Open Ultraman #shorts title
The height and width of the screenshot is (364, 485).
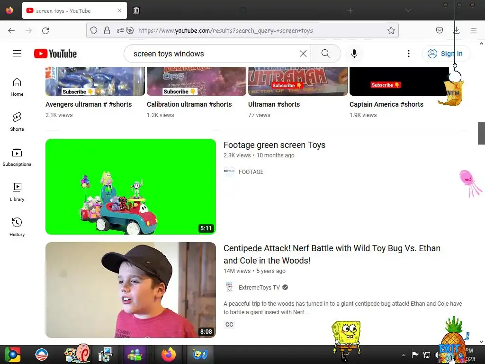point(274,104)
